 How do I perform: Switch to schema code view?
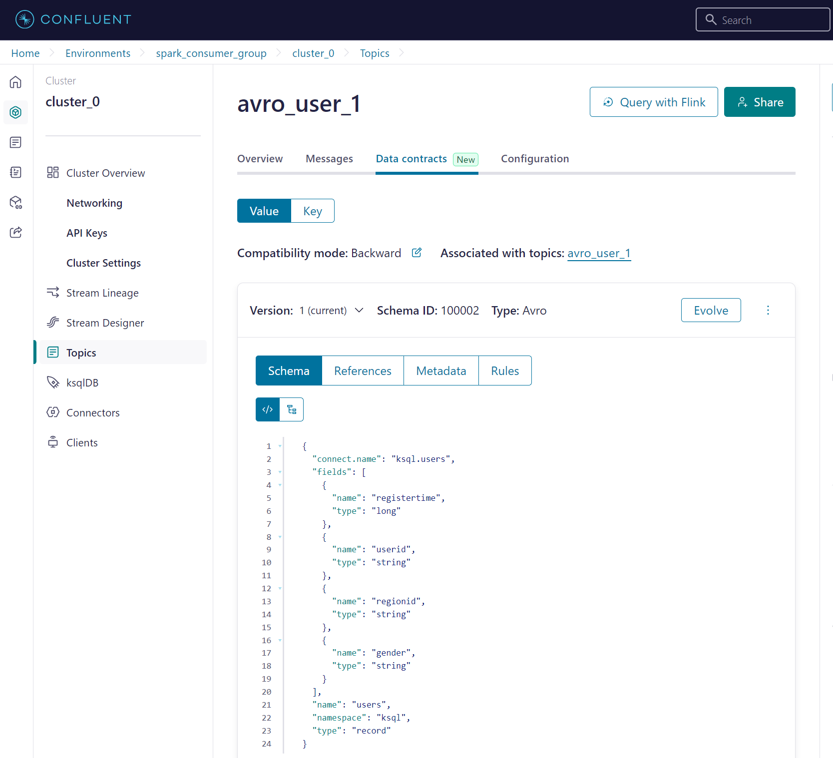[268, 409]
